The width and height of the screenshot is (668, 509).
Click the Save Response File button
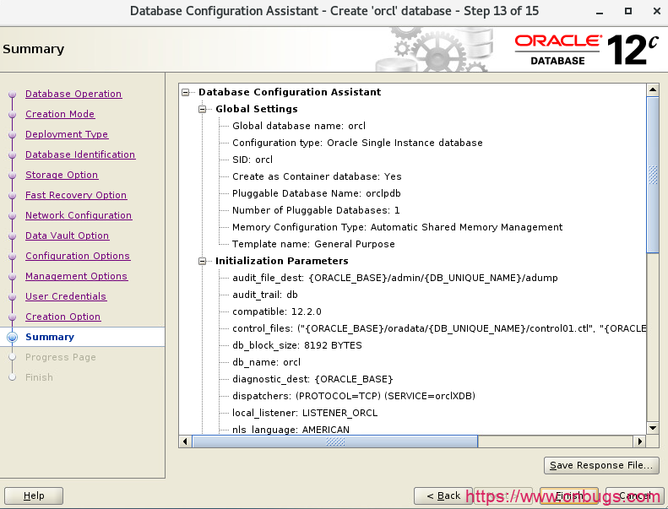click(601, 465)
